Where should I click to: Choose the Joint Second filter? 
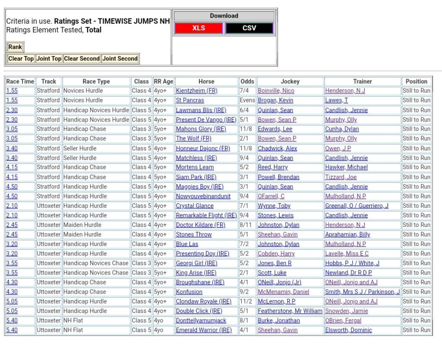click(120, 59)
